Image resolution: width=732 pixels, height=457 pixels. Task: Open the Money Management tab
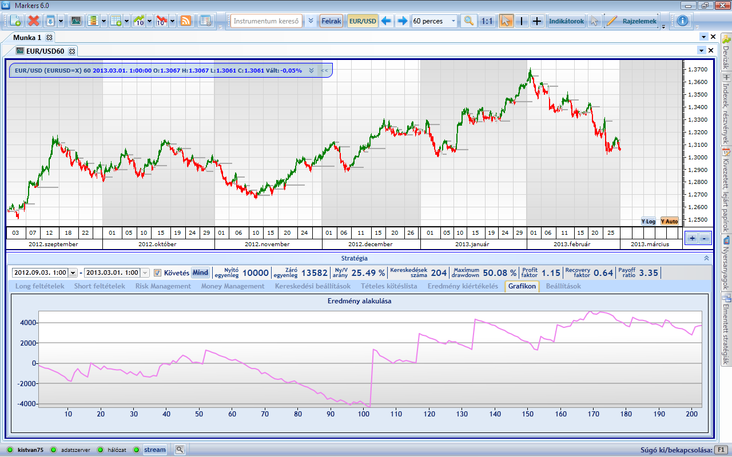click(233, 286)
